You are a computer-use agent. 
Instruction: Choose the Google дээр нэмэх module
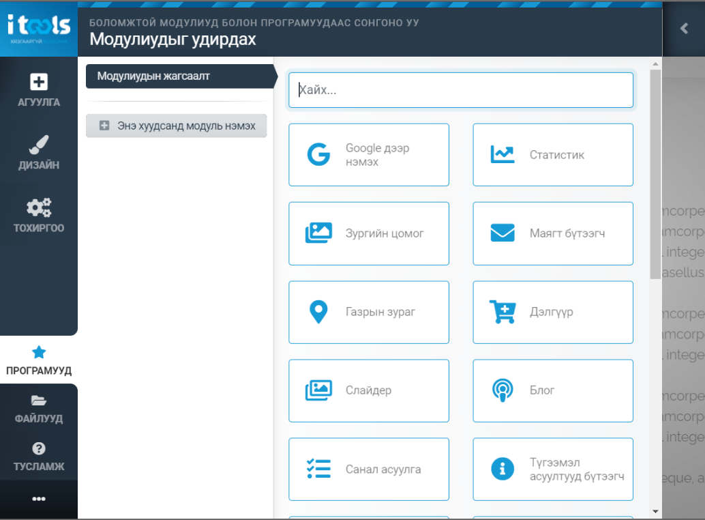[369, 155]
